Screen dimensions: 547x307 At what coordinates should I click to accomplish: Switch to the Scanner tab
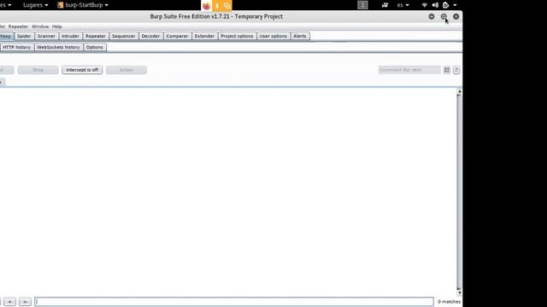(46, 36)
